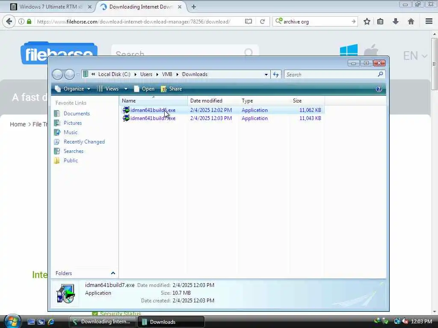The width and height of the screenshot is (438, 328).
Task: Click Open in Explorer toolbar
Action: (144, 89)
